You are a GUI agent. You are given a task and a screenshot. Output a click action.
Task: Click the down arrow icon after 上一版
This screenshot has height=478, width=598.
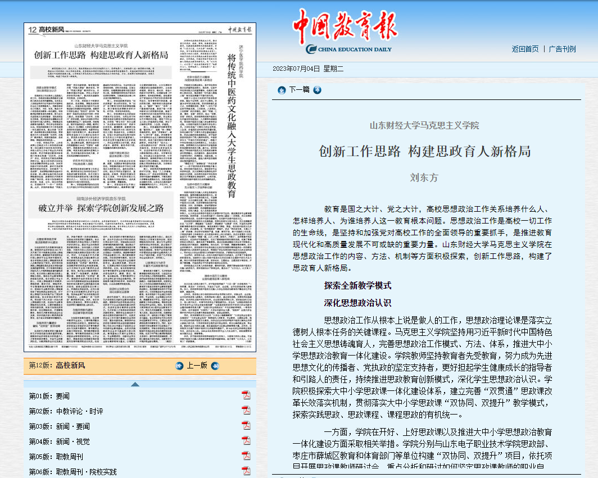[x=215, y=366]
